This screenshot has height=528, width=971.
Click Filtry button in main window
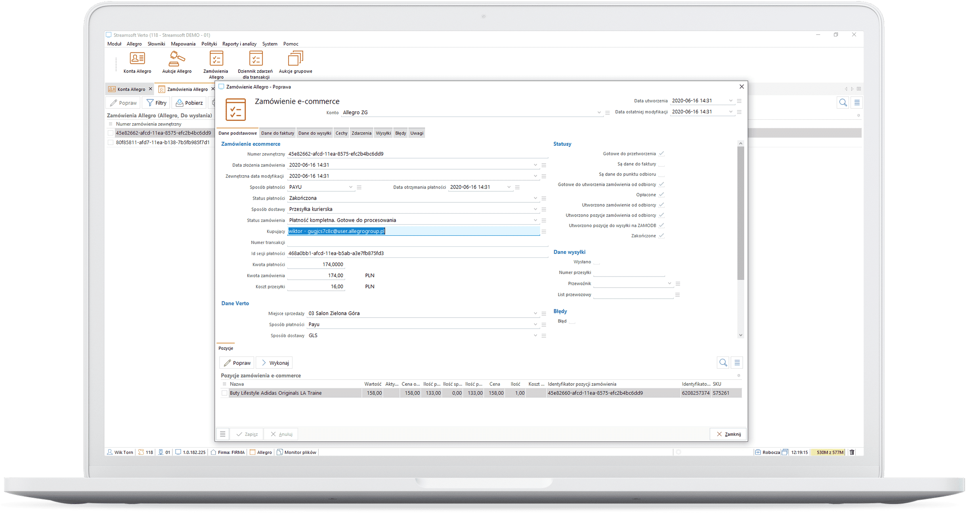pos(157,103)
